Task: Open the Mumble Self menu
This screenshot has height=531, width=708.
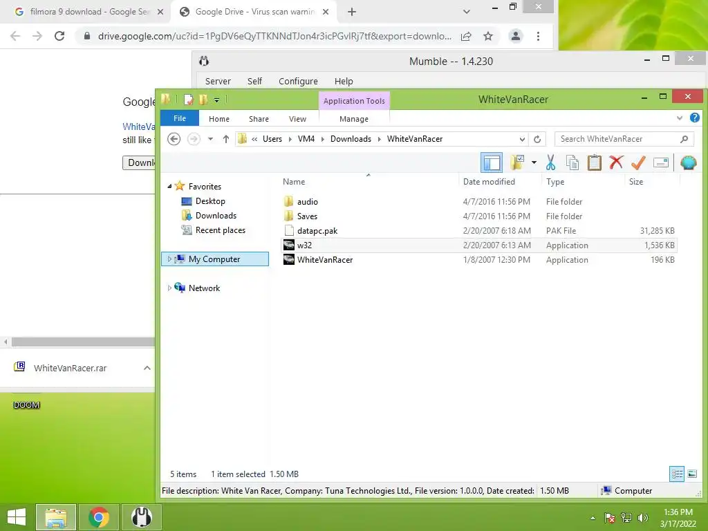Action: [254, 82]
